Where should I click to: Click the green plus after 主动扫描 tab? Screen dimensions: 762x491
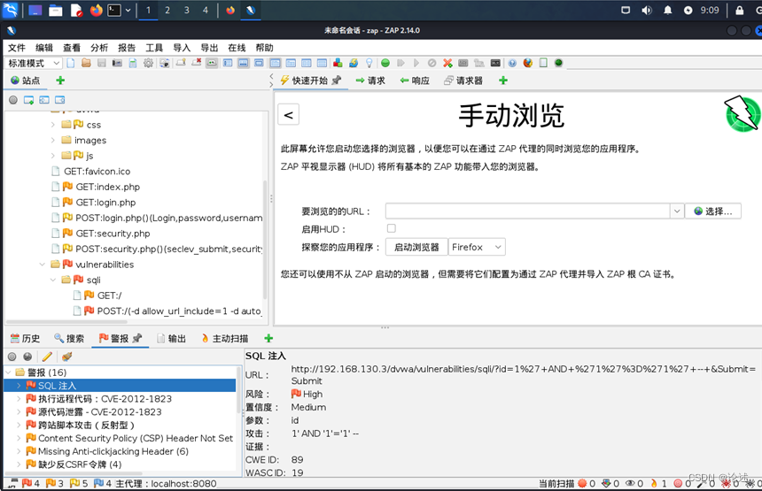tap(268, 339)
